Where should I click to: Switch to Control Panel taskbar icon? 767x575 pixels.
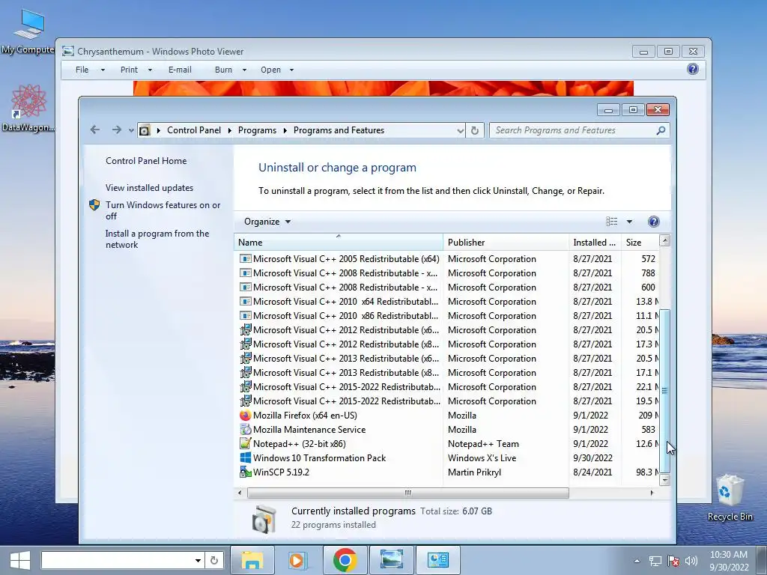[437, 560]
